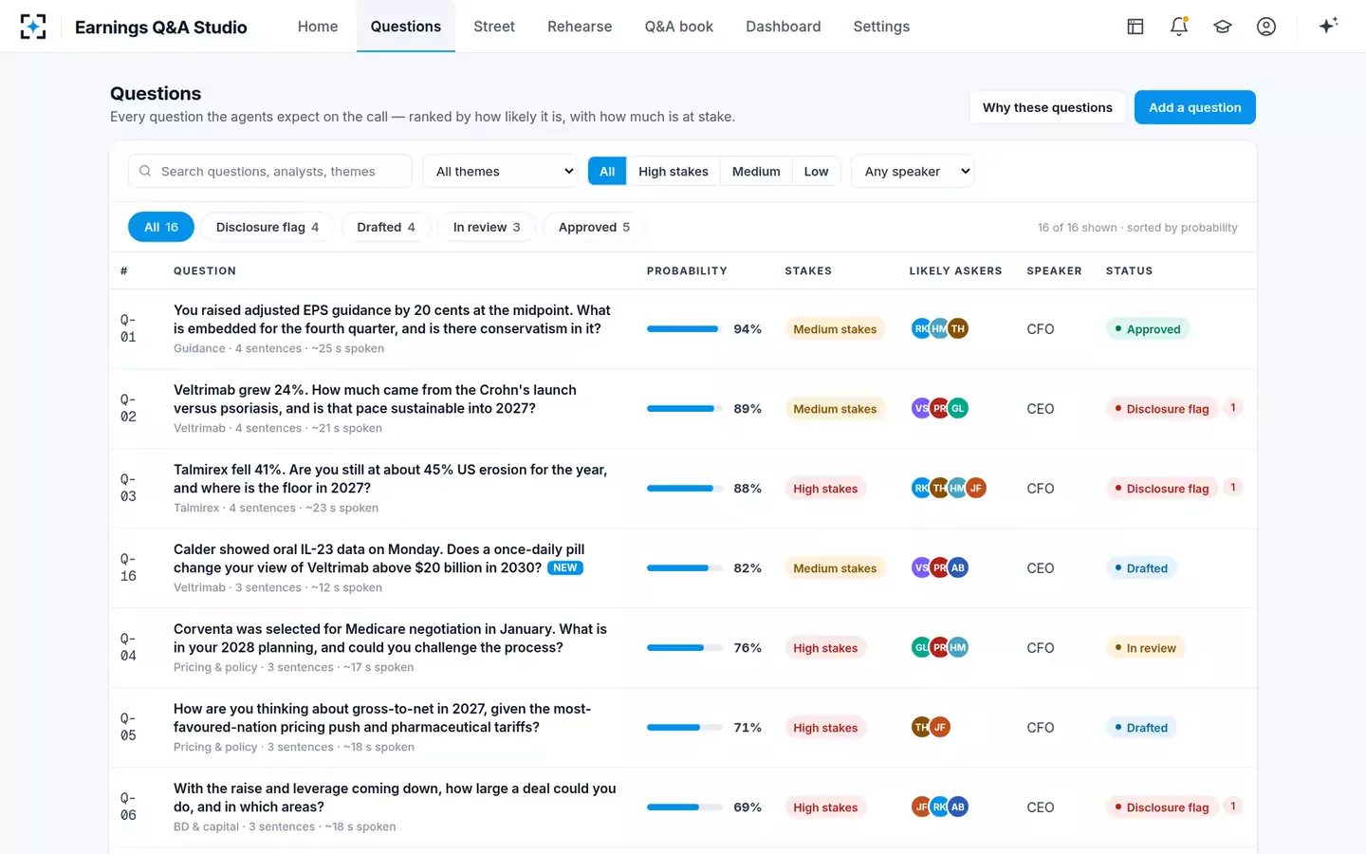Screen dimensions: 1366x854
Task: Toggle the In review 3 chip
Action: [x=487, y=228]
